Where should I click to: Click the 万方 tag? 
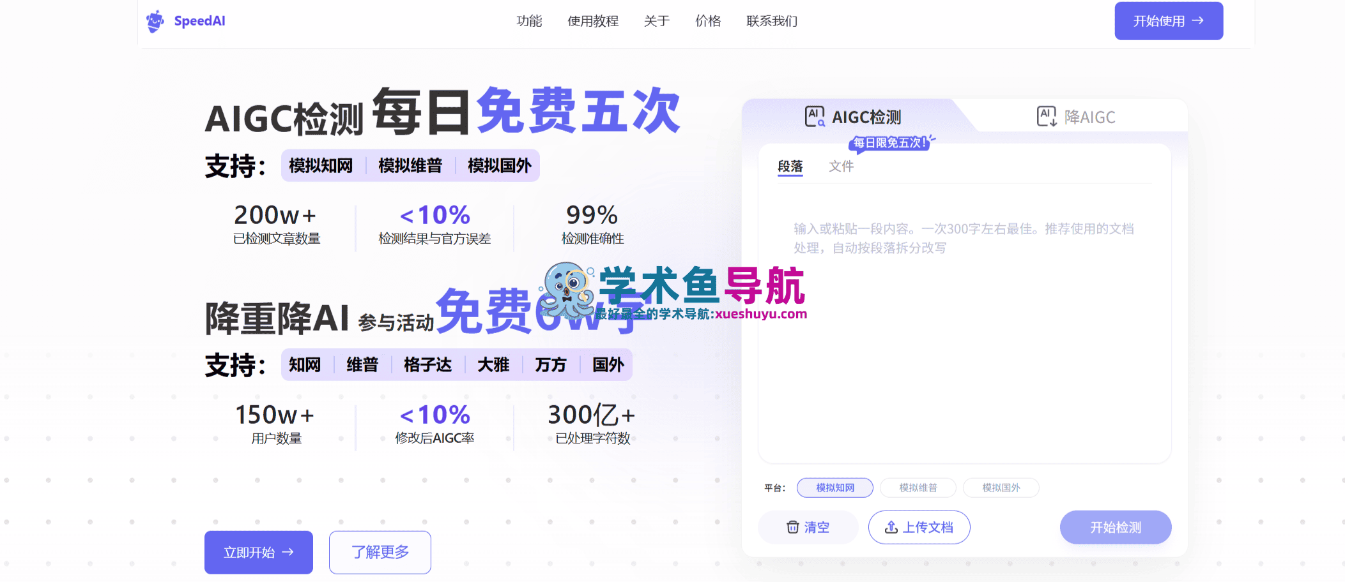551,365
